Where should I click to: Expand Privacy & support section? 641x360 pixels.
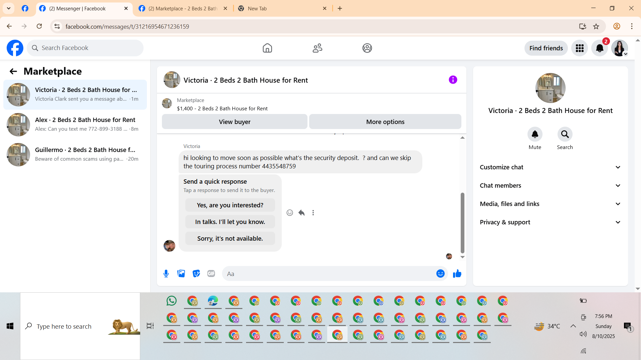[550, 222]
